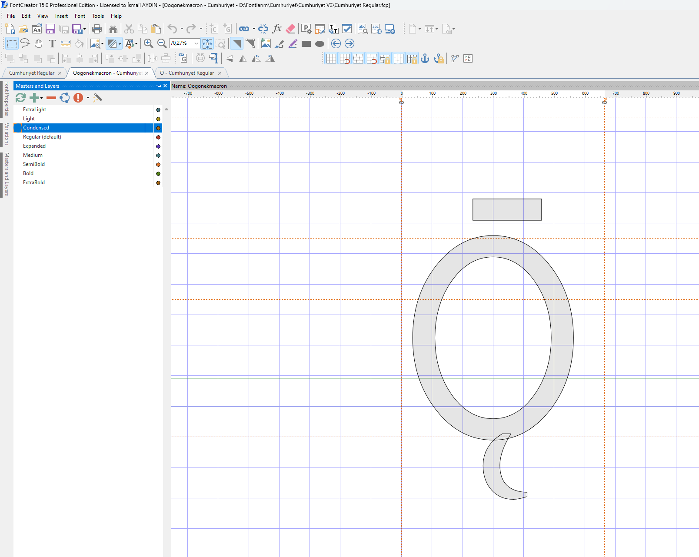Toggle lock anchors button
This screenshot has width=699, height=557.
(x=439, y=58)
